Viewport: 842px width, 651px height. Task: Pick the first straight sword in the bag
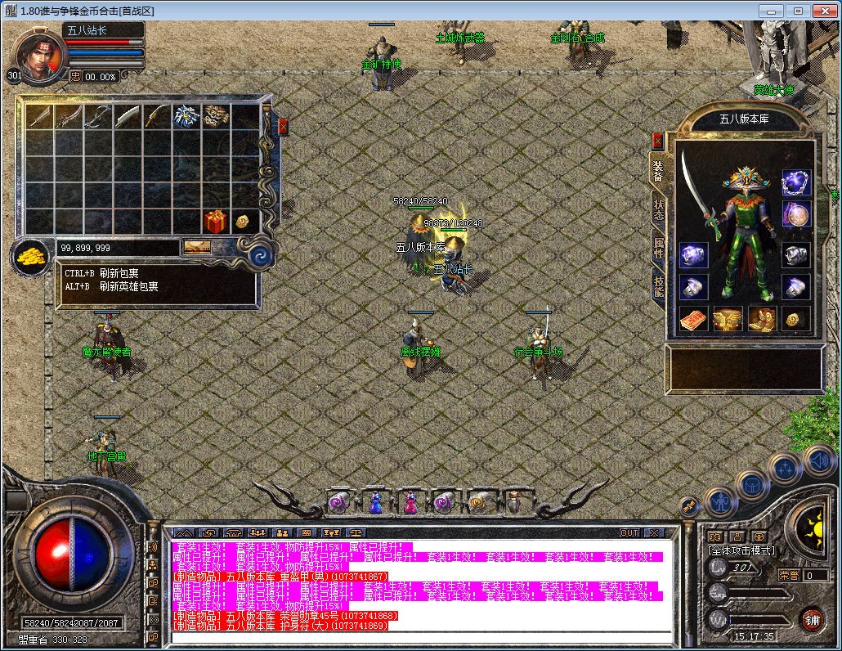40,116
